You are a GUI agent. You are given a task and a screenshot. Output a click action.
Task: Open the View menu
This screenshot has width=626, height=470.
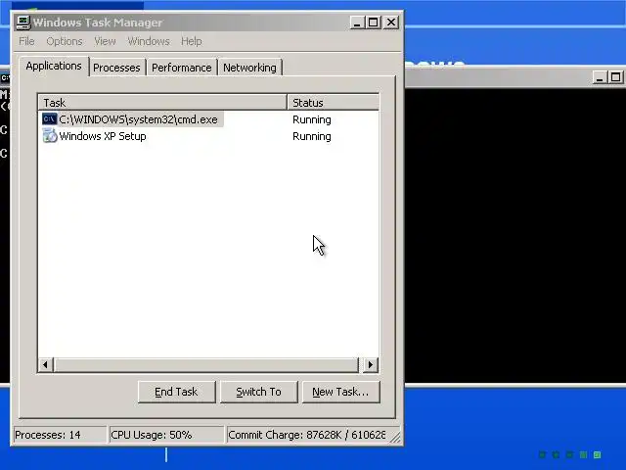coord(105,41)
